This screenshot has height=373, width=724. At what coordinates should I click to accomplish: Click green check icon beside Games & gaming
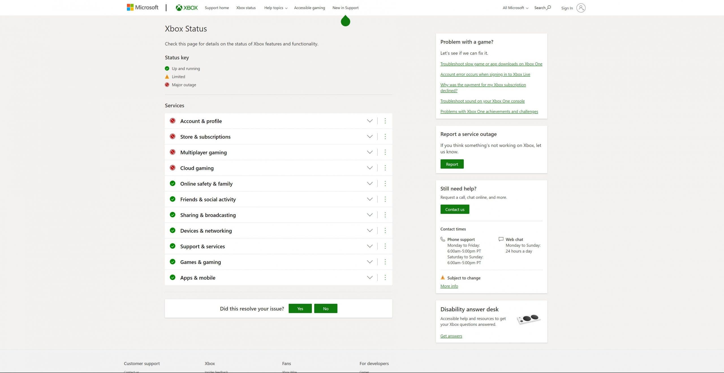(x=173, y=262)
